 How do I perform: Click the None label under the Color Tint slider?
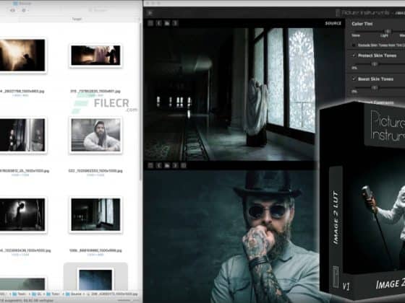coord(356,35)
